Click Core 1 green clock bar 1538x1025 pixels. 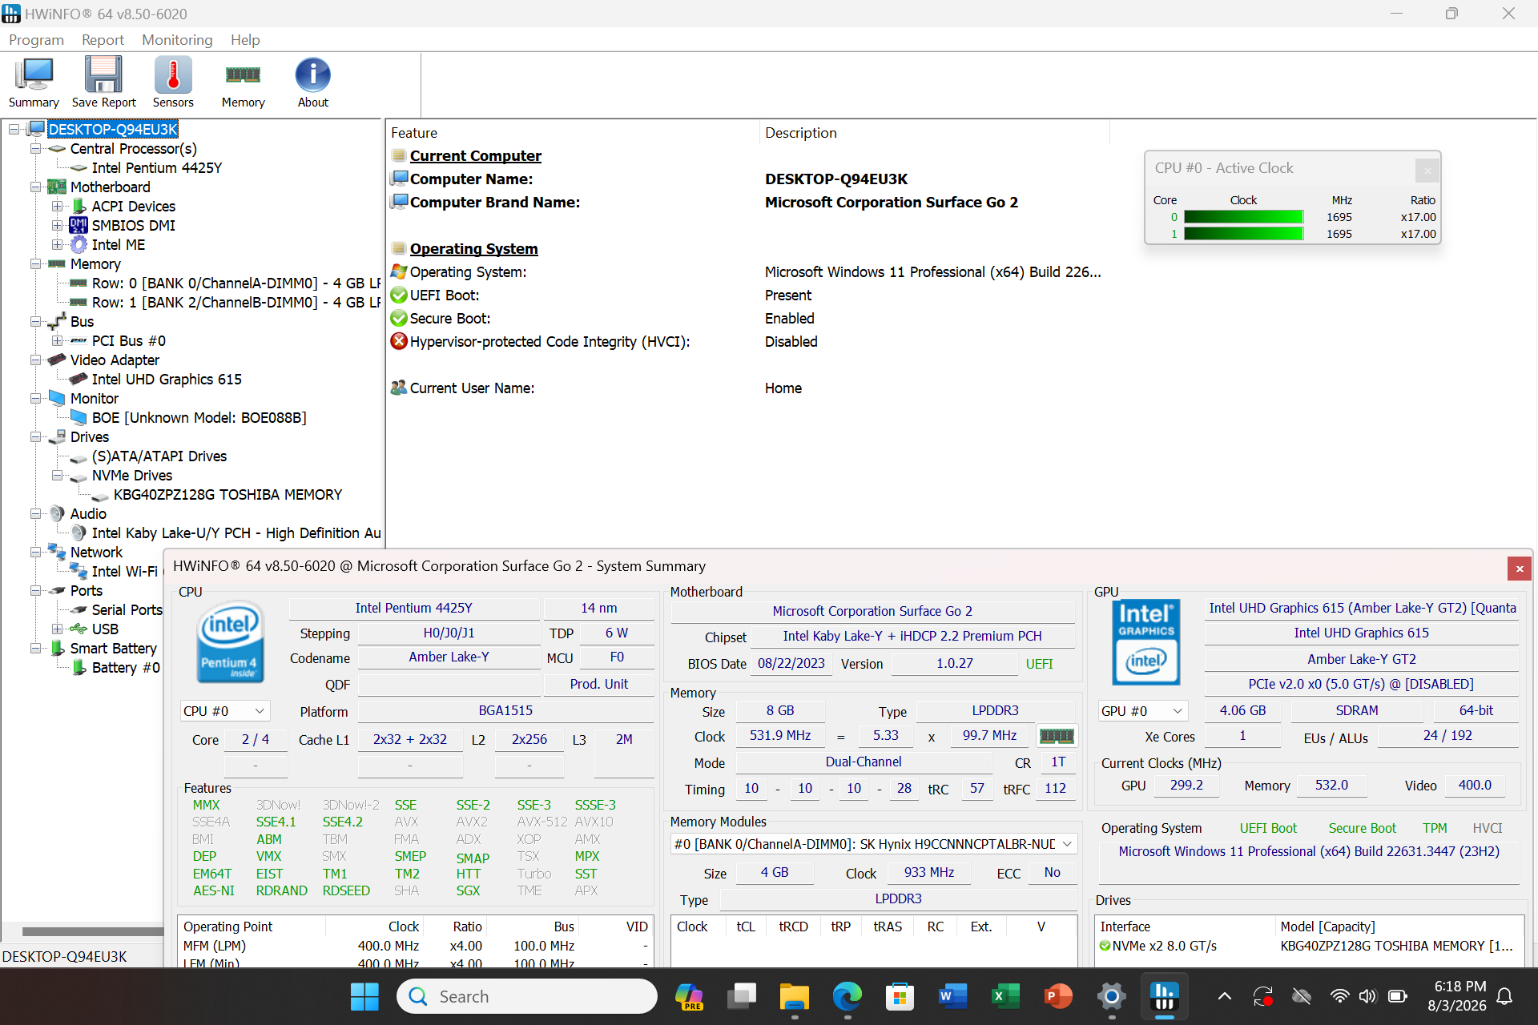click(x=1243, y=234)
